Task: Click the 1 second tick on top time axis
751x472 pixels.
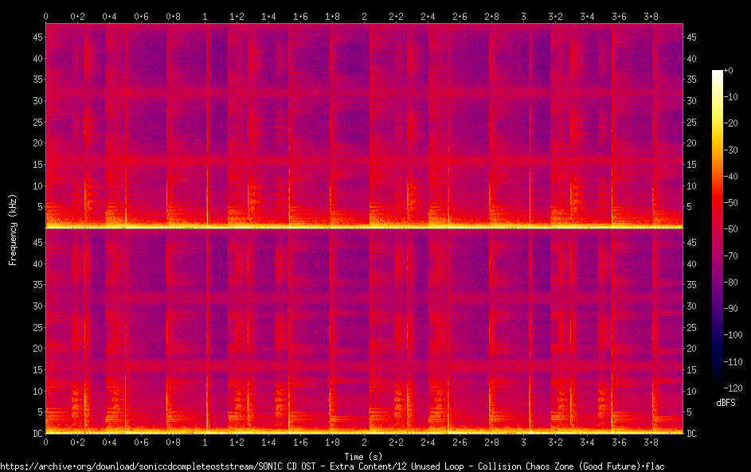Action: pyautogui.click(x=205, y=16)
